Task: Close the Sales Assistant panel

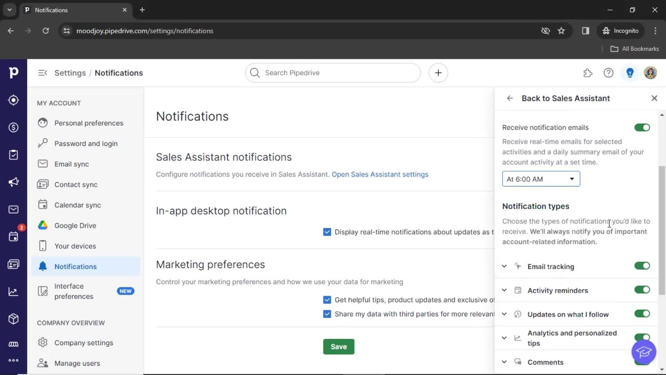Action: click(654, 98)
